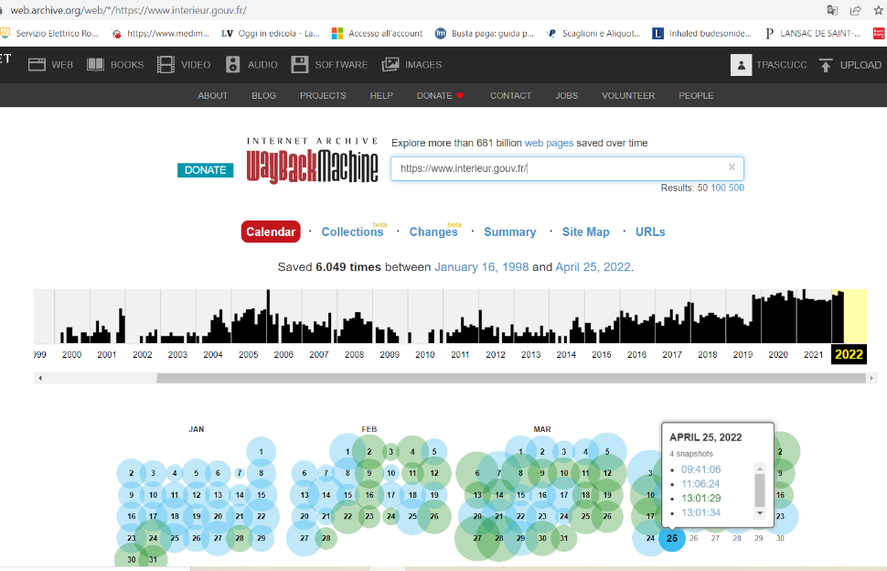Select March 31 on the calendar
The height and width of the screenshot is (571, 887).
pos(563,538)
